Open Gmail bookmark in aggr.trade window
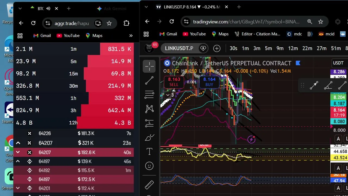The width and height of the screenshot is (348, 196). click(x=42, y=36)
